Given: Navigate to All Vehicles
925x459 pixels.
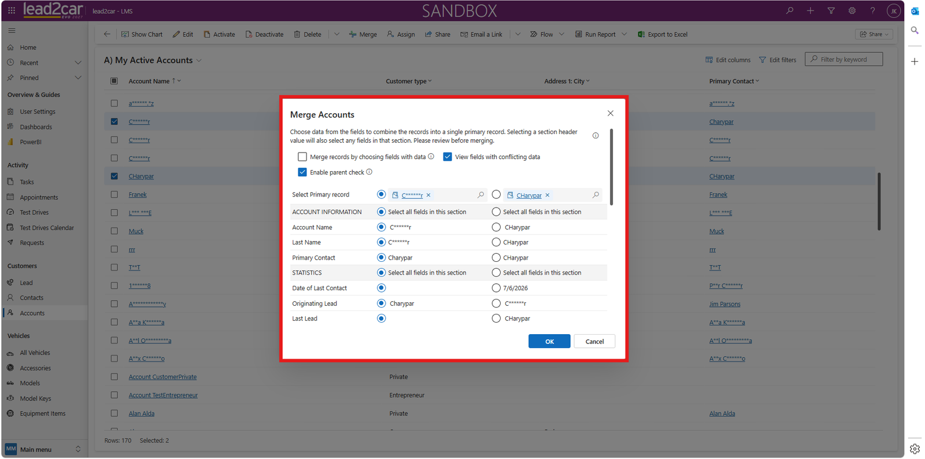Looking at the screenshot, I should pos(35,353).
